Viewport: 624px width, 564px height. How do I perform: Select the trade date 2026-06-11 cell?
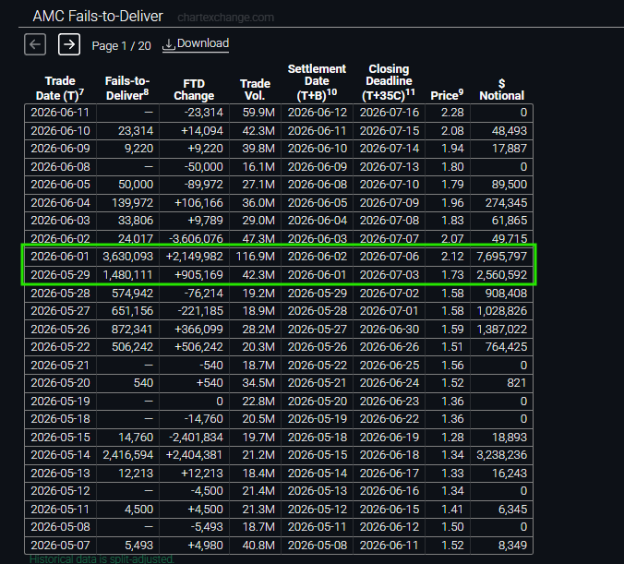[x=60, y=113]
